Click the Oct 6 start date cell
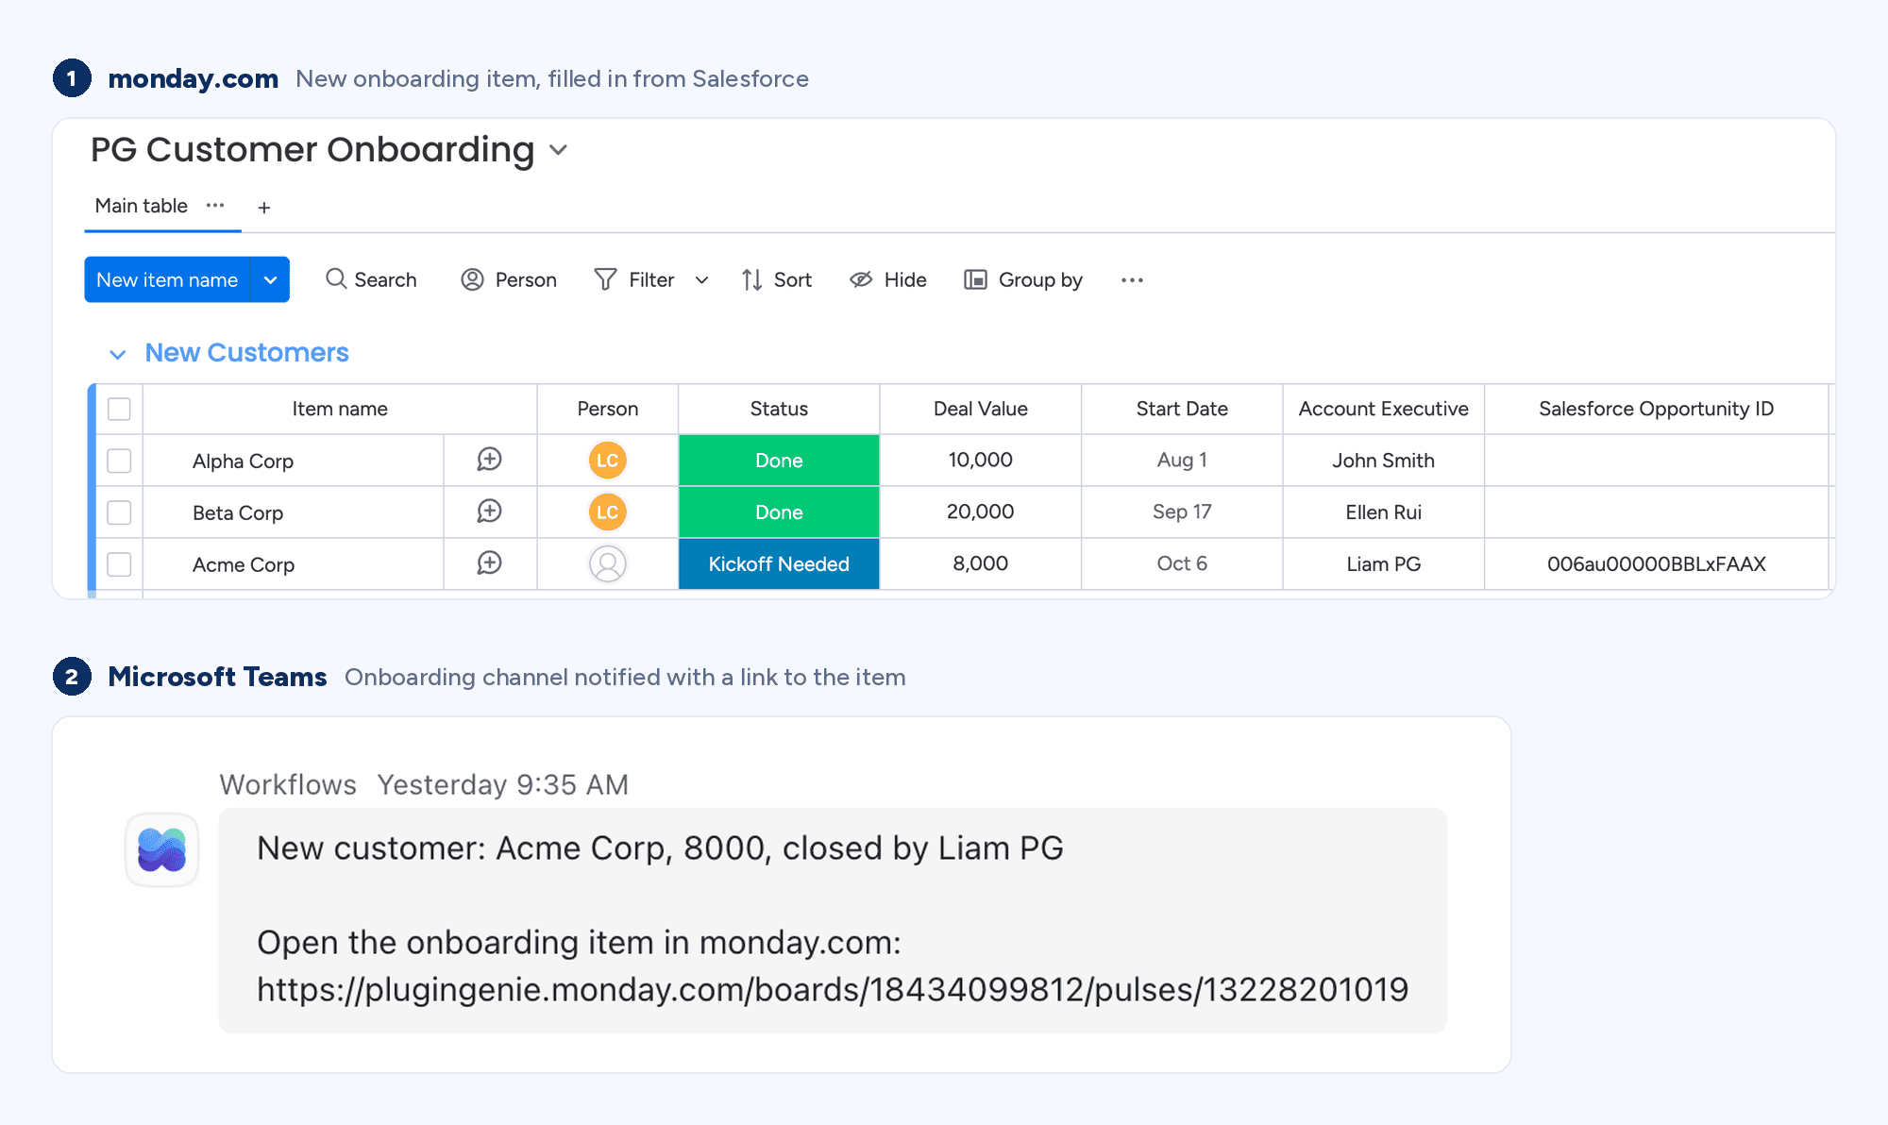This screenshot has width=1888, height=1125. click(x=1182, y=563)
